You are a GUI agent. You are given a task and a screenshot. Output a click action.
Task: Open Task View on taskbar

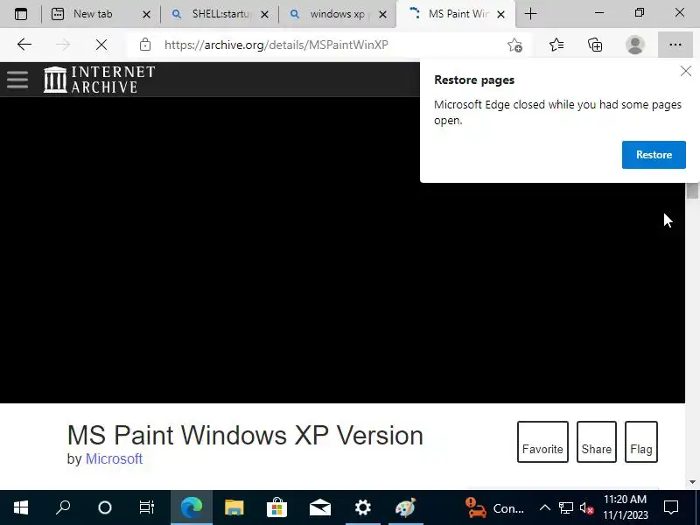tap(146, 507)
